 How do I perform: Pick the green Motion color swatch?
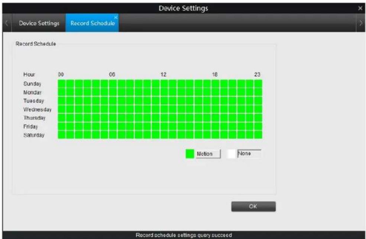190,154
